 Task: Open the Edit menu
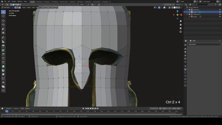[x=9, y=1]
